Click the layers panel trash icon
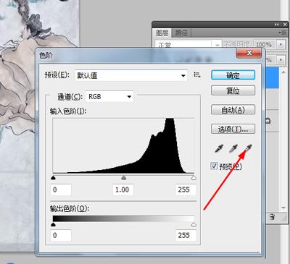Image resolution: width=290 pixels, height=264 pixels. (272, 217)
